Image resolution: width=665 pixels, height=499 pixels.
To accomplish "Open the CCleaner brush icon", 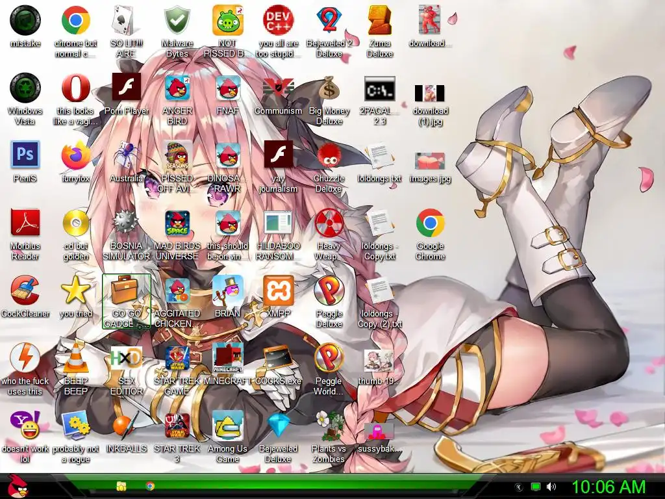I will point(25,290).
